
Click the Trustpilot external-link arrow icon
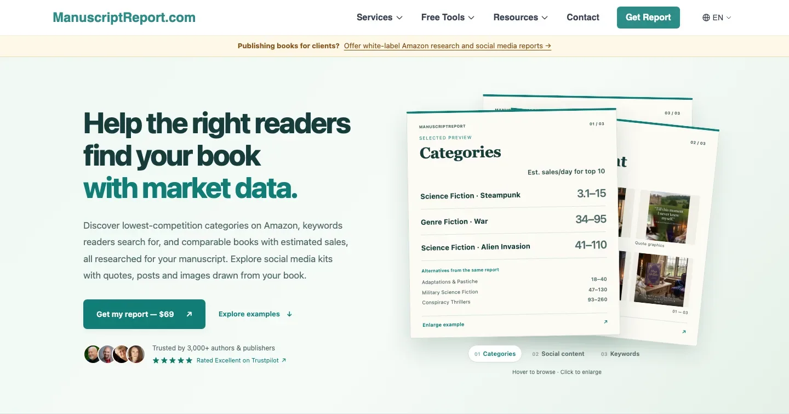[283, 360]
